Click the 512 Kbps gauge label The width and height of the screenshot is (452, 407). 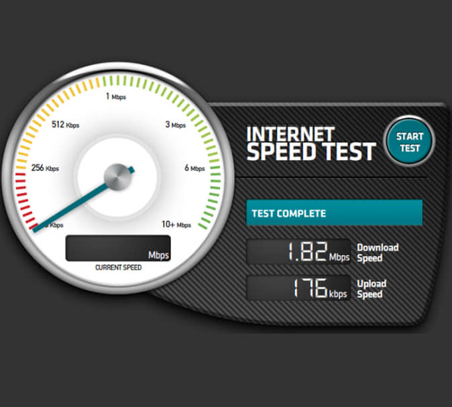(65, 125)
